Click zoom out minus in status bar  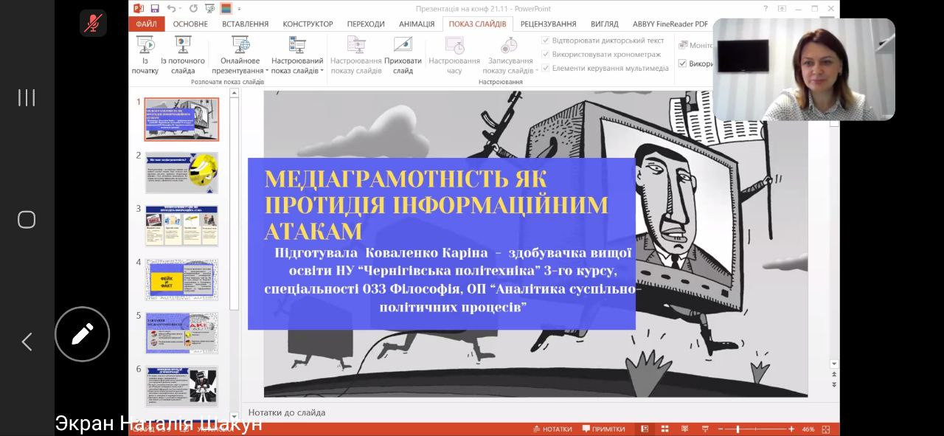pos(721,429)
